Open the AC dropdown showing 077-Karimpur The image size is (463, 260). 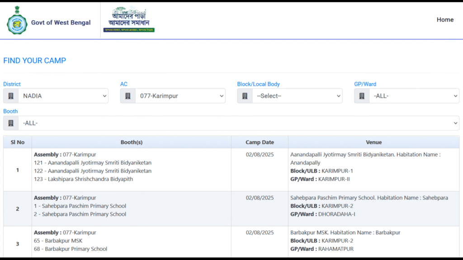(x=180, y=96)
